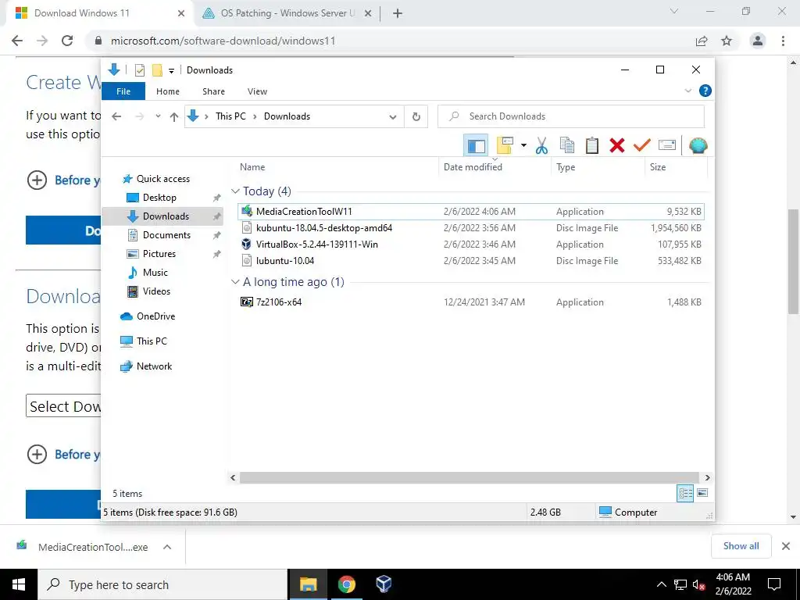Viewport: 800px width, 600px height.
Task: Collapse the Today (4) group
Action: pos(235,191)
